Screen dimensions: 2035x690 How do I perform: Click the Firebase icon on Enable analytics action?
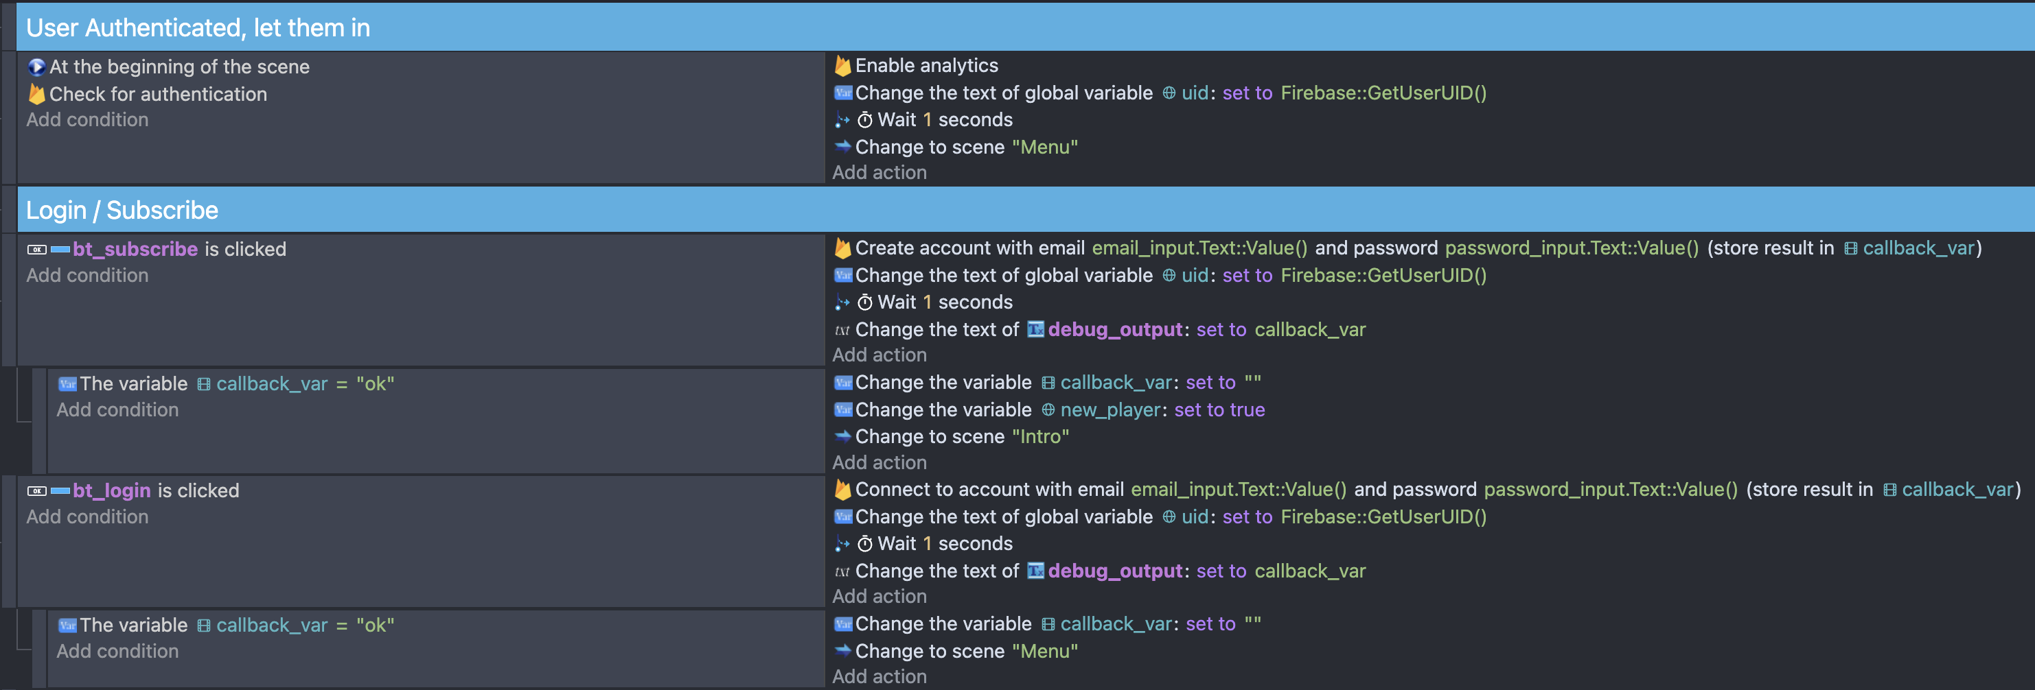[842, 66]
